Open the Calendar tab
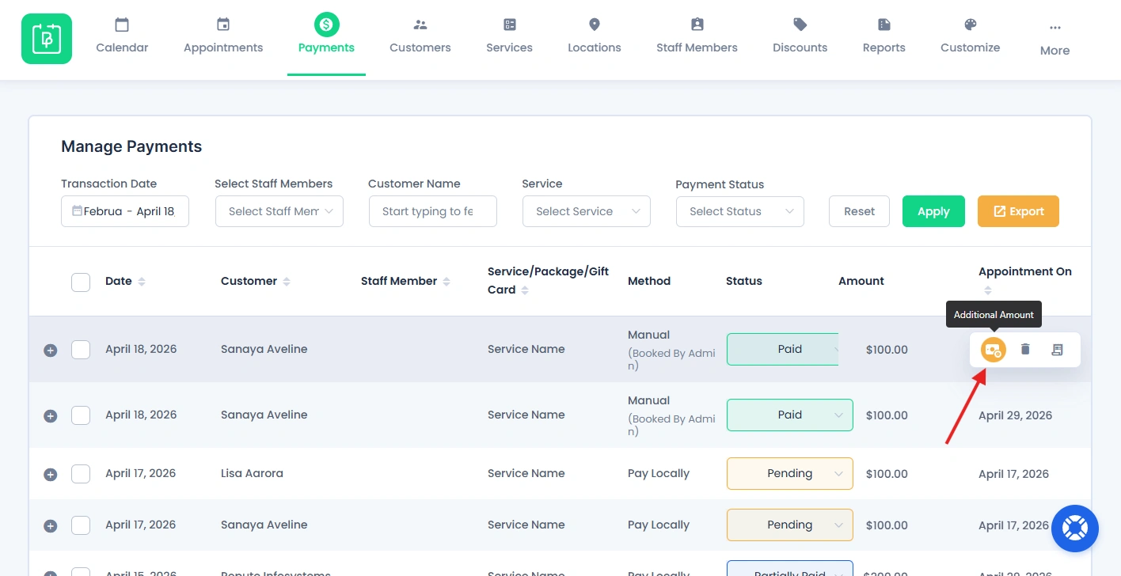The height and width of the screenshot is (576, 1121). 122,36
